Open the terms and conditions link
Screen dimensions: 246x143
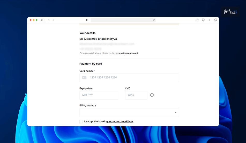(x=121, y=122)
